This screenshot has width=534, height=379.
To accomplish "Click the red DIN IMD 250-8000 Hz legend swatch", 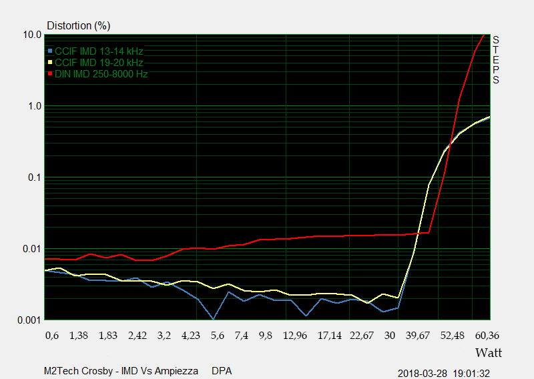I will [51, 73].
